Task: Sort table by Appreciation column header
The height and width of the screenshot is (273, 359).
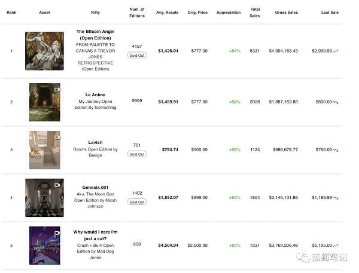Action: pyautogui.click(x=229, y=12)
